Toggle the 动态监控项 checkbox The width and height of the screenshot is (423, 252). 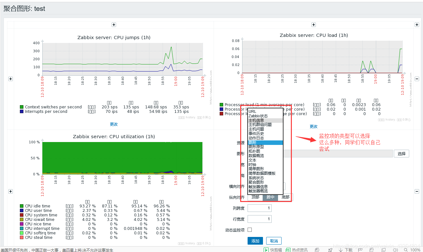point(250,230)
